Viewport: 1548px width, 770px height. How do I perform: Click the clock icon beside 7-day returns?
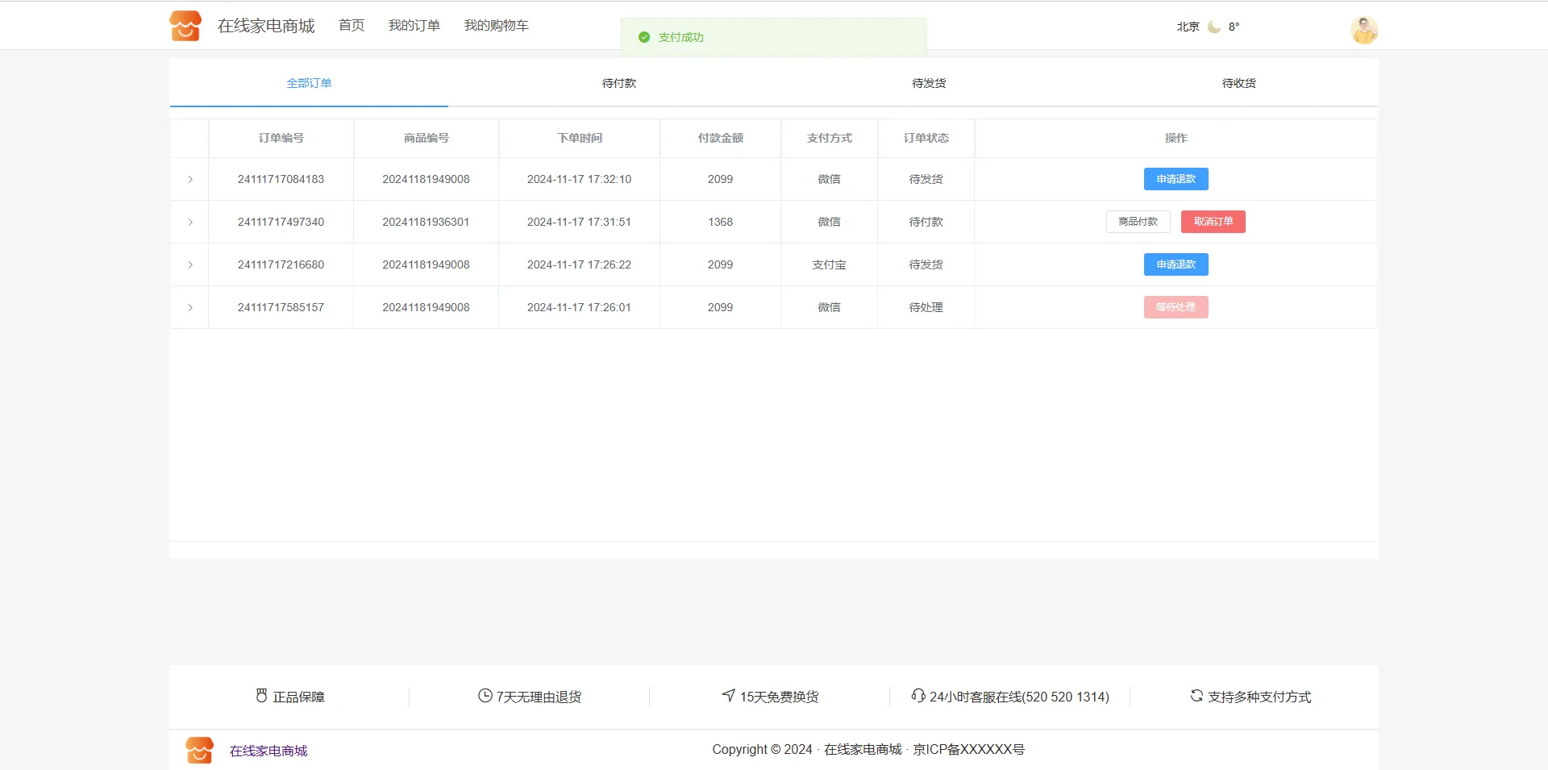coord(485,696)
